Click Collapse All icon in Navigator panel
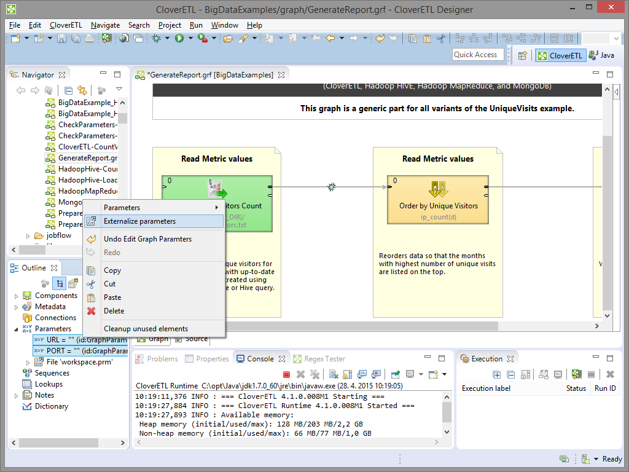 point(69,90)
